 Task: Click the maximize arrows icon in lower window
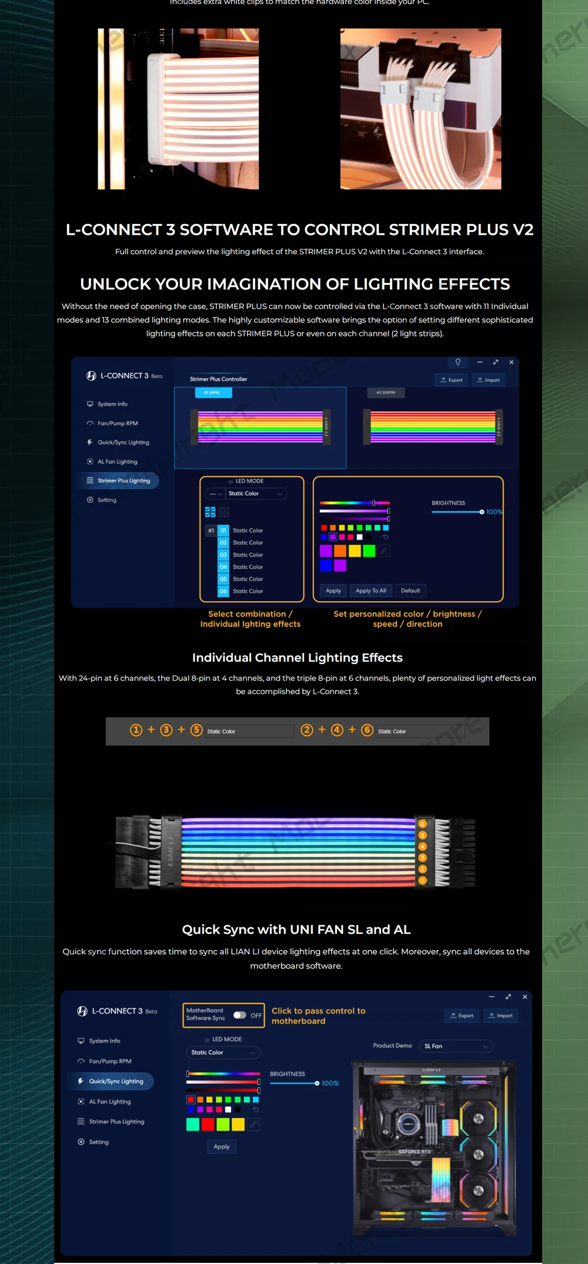[508, 997]
